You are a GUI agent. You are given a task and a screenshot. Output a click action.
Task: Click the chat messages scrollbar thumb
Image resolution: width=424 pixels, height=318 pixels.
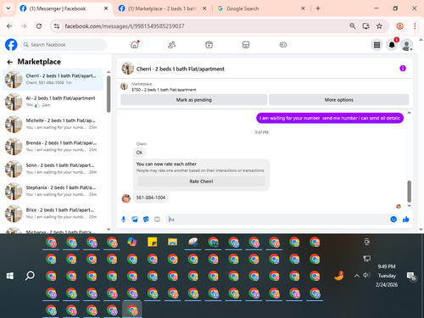(409, 192)
